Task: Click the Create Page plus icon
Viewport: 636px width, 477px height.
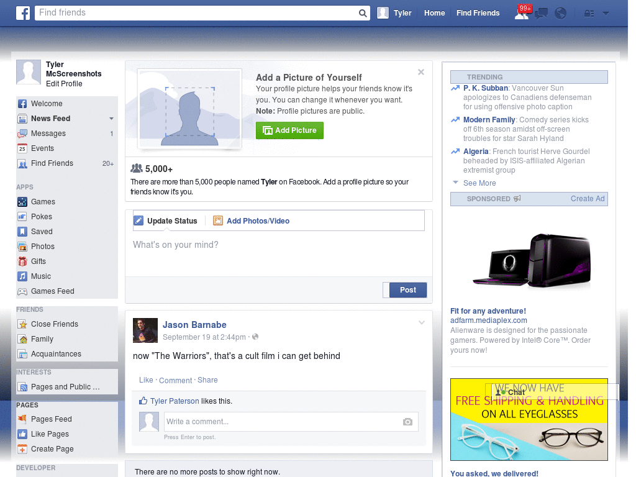Action: tap(22, 449)
